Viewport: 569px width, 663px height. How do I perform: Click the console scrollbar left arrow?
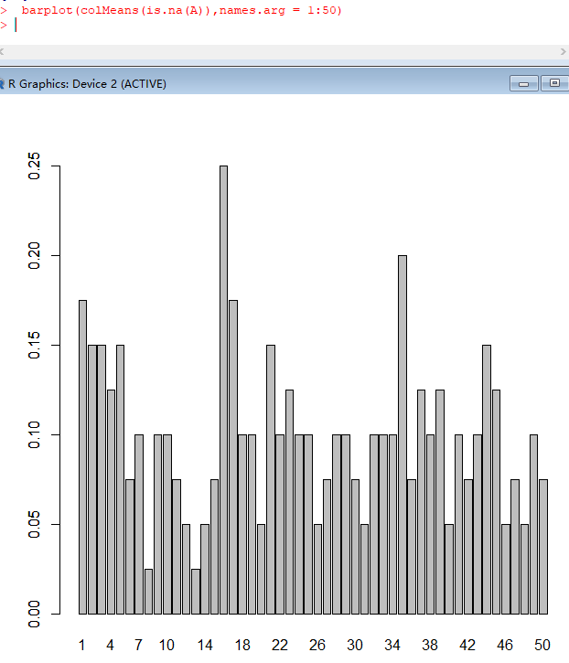point(2,51)
